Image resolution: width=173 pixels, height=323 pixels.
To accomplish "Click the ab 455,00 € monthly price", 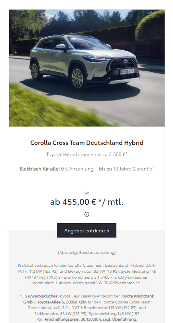I will (86, 202).
